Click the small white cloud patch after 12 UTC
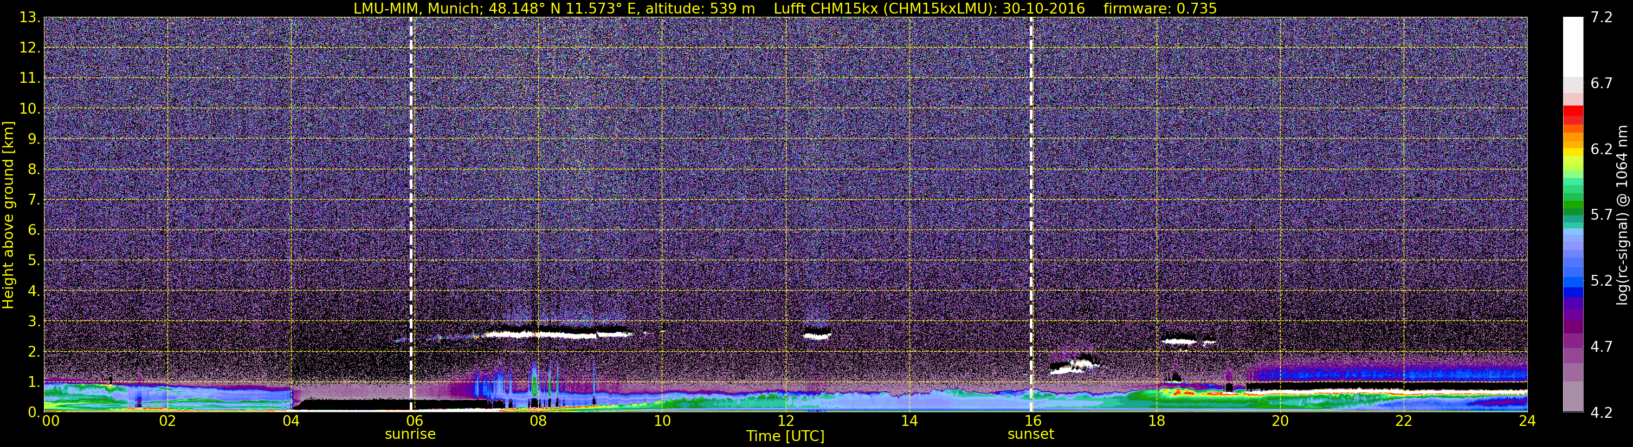 pyautogui.click(x=816, y=337)
